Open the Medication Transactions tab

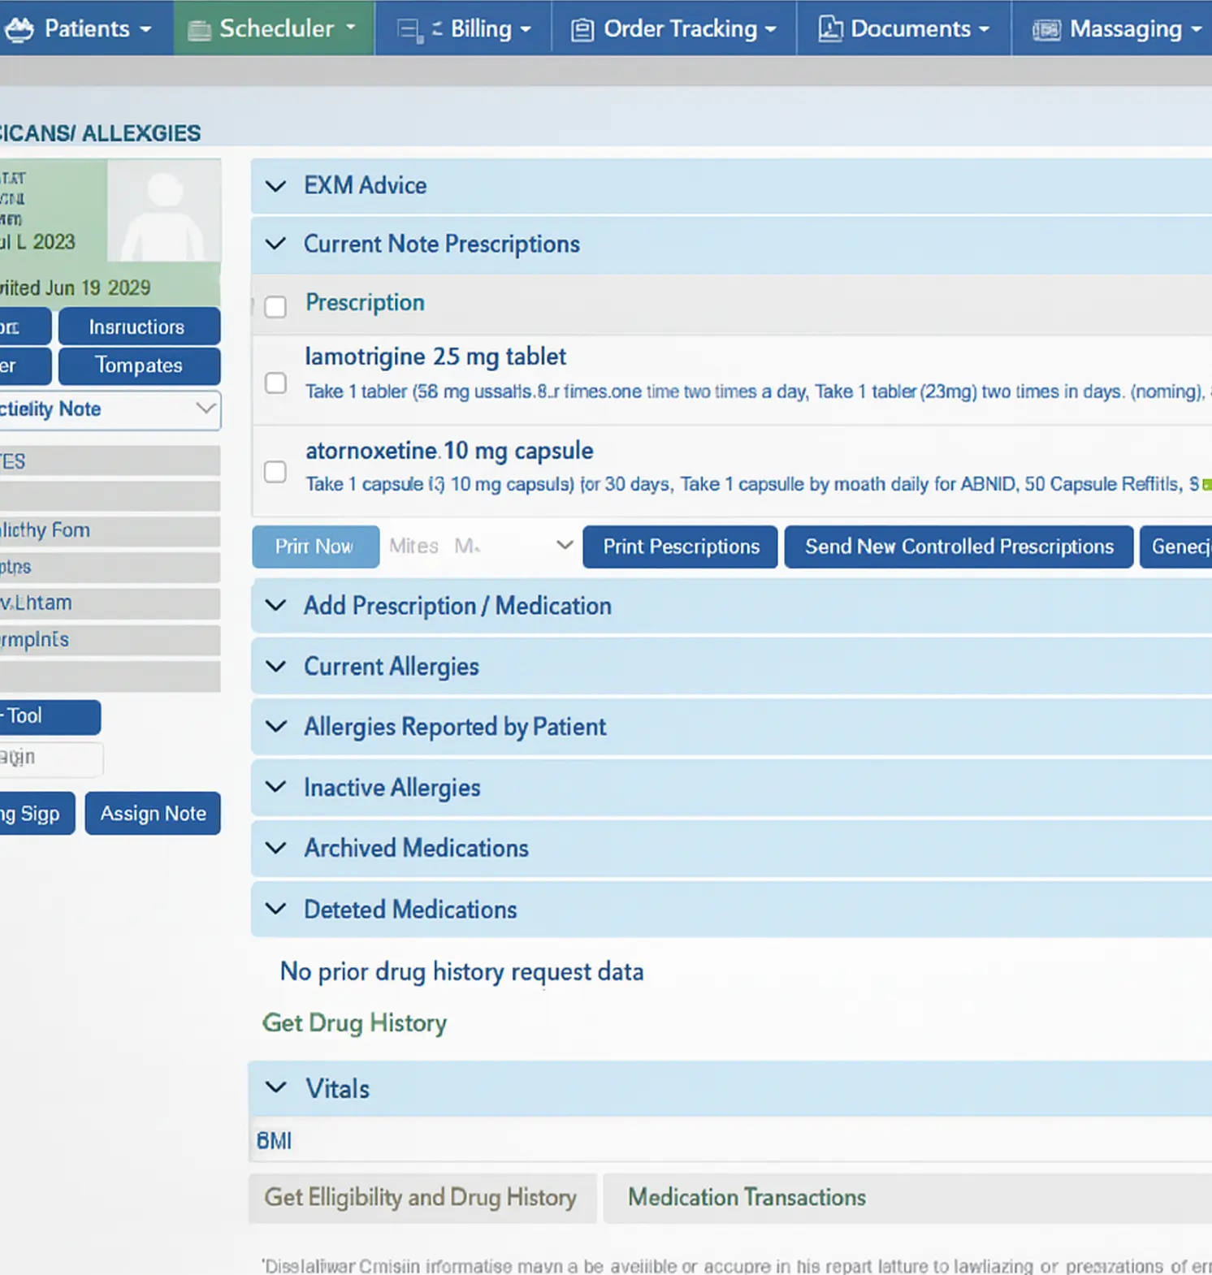pos(747,1197)
